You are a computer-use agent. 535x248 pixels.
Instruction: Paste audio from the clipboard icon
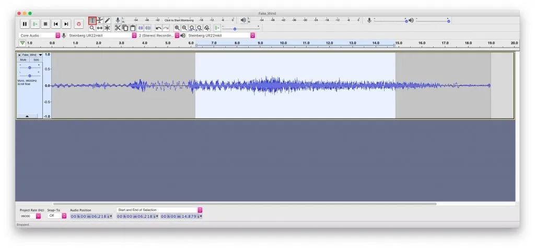[133, 28]
